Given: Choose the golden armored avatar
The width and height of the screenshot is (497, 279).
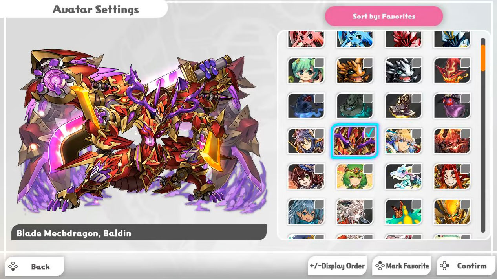Looking at the screenshot, I should point(452,211).
